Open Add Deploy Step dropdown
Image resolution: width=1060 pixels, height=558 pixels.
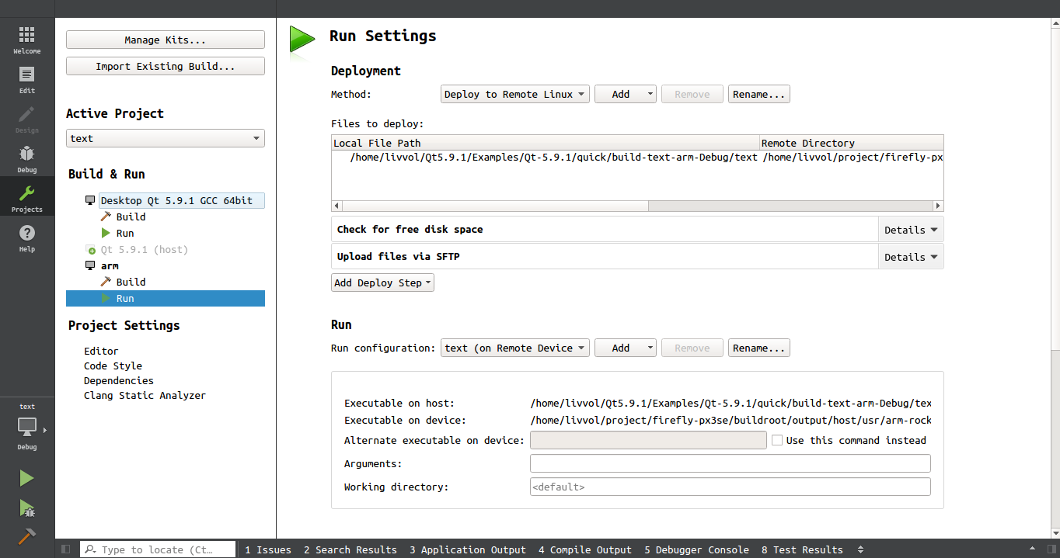coord(382,282)
